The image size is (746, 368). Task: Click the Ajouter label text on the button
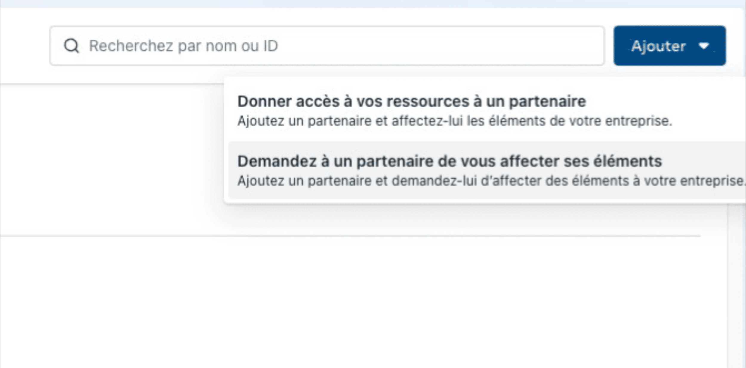coord(658,46)
